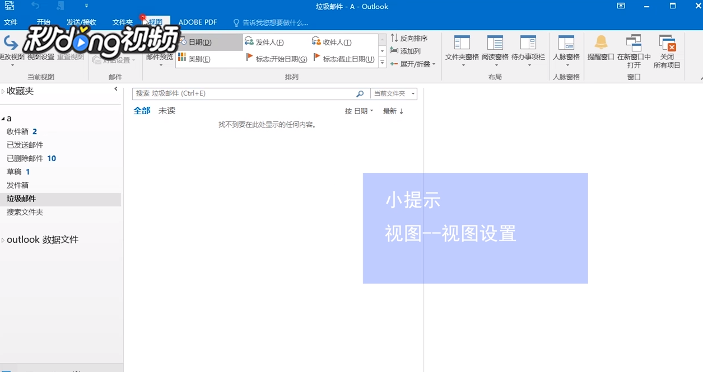
Task: Click the 更改视图 icon
Action: 10,42
